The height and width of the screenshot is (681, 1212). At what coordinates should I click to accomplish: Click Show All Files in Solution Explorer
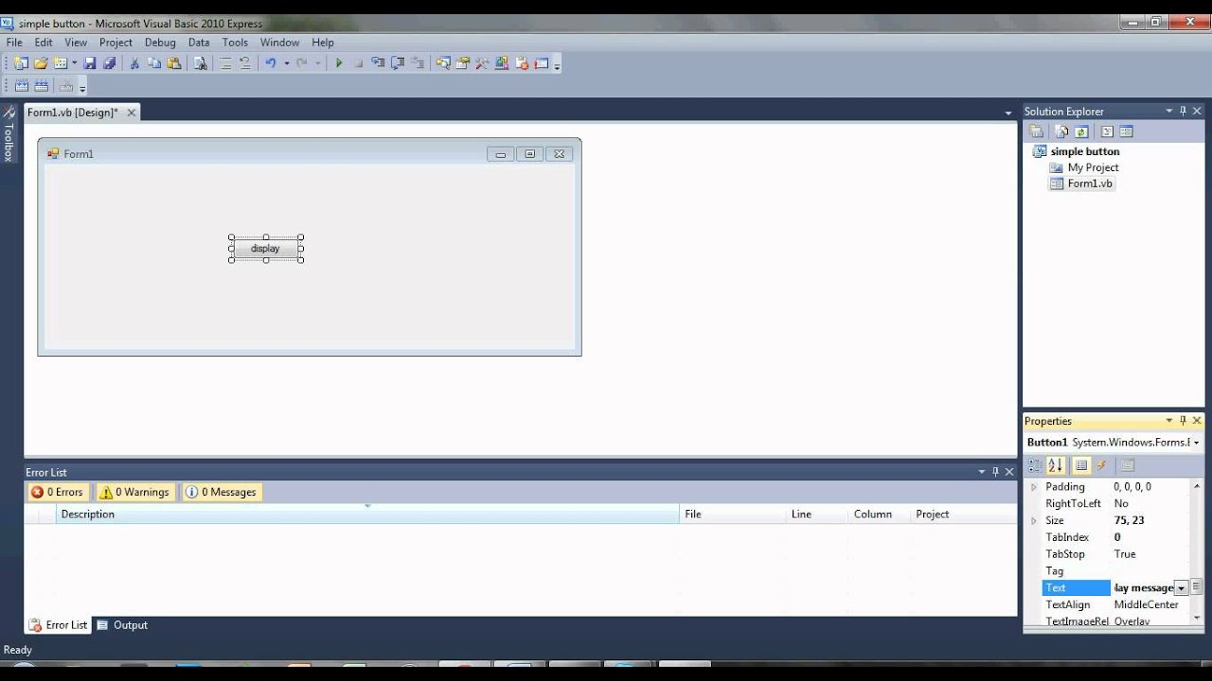click(x=1061, y=131)
